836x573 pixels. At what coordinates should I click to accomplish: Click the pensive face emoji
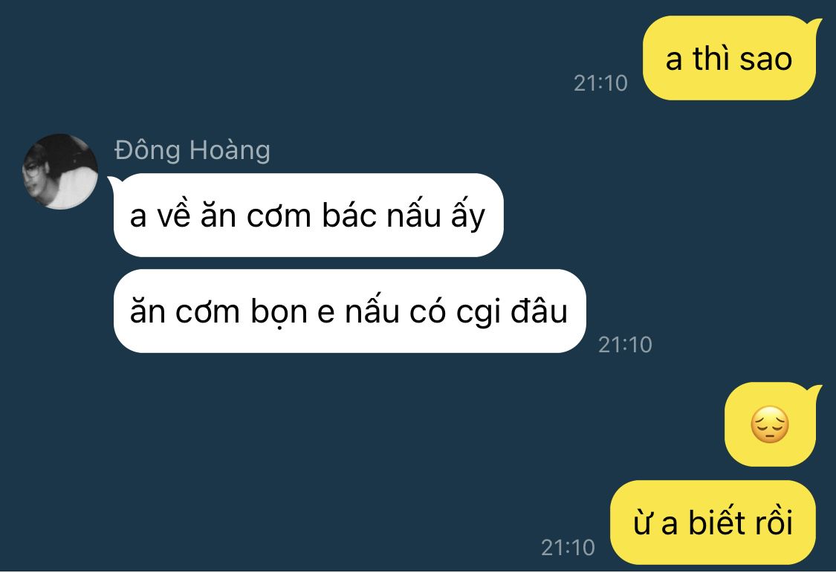pyautogui.click(x=769, y=425)
